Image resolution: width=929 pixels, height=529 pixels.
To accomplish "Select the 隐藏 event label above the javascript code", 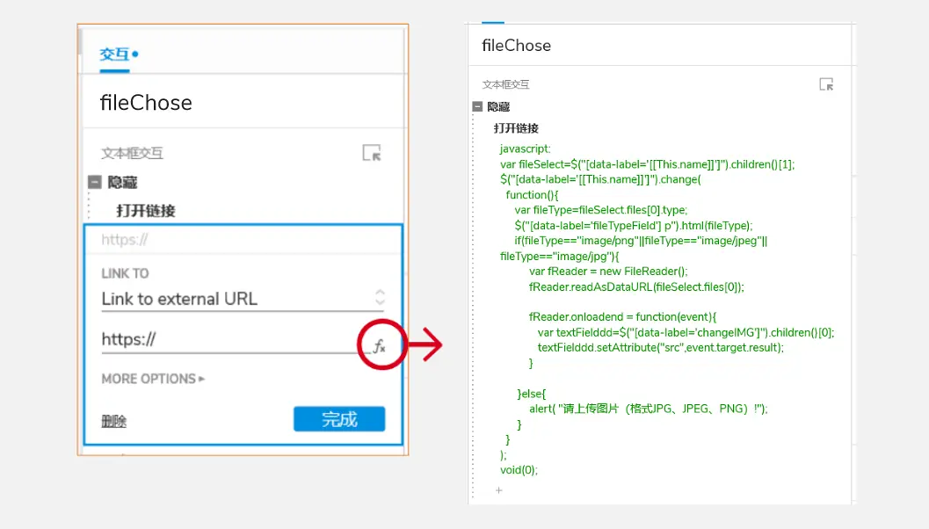I will tap(498, 106).
